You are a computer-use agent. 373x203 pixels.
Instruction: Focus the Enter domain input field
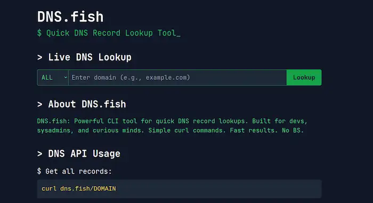tap(177, 77)
